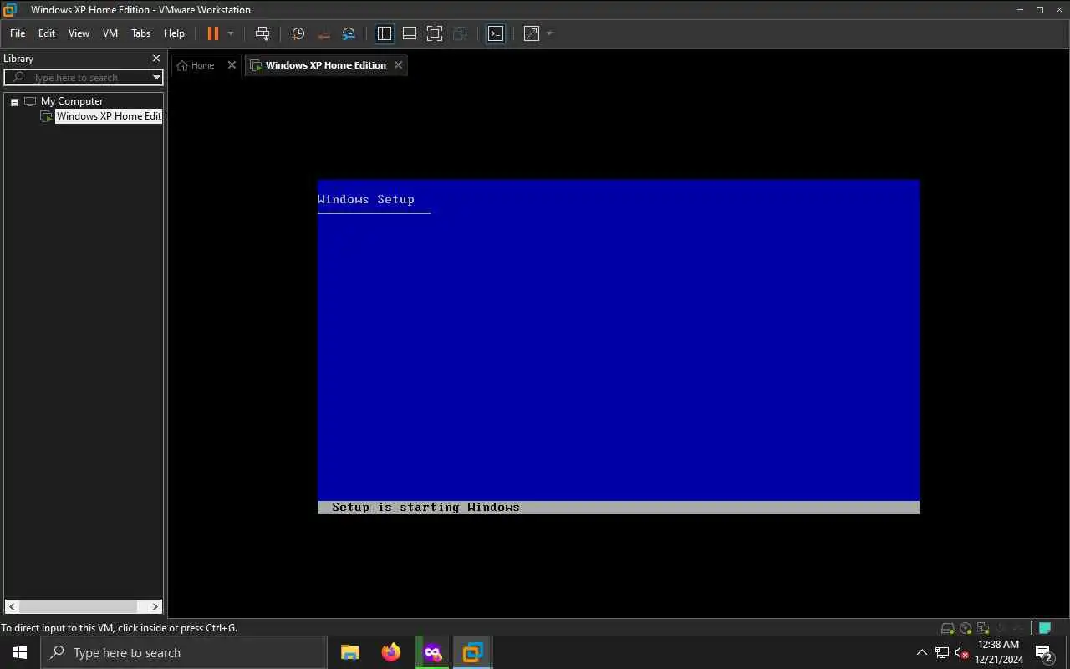Click the sound card status icon
This screenshot has width=1070, height=669.
point(1000,628)
